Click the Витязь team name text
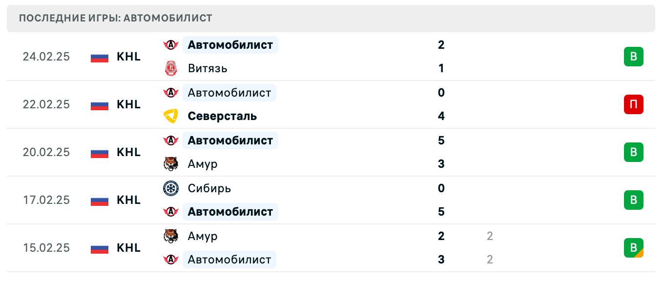 (207, 68)
